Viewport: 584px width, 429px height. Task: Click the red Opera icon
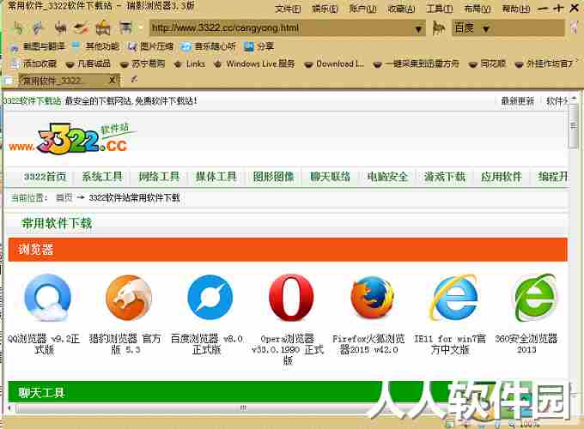(x=292, y=297)
